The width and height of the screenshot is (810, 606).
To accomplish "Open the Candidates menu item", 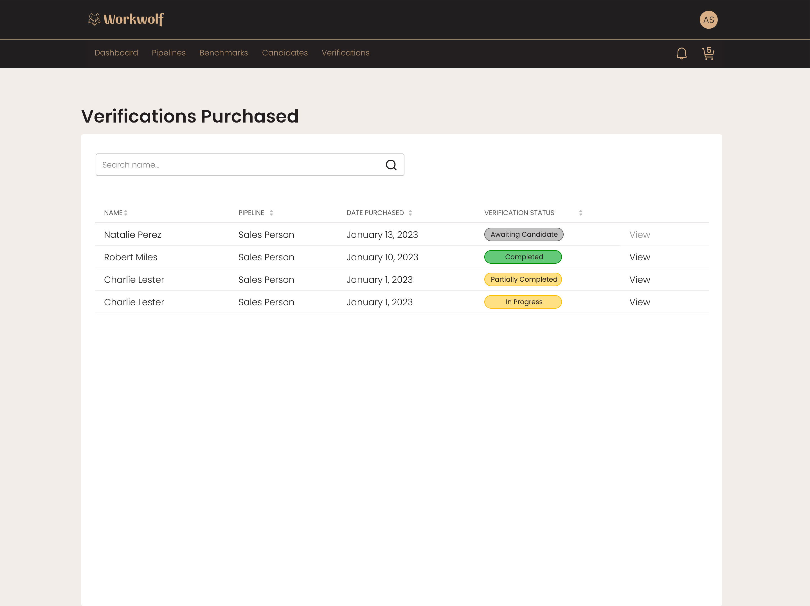I will [x=285, y=53].
